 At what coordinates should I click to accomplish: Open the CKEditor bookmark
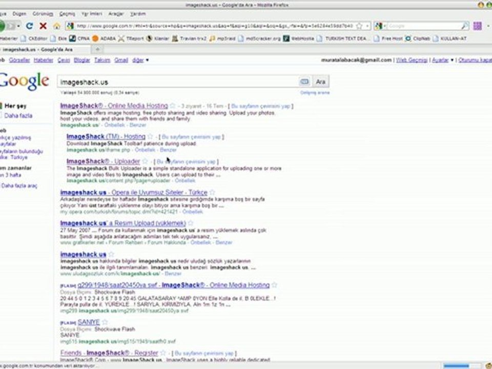pyautogui.click(x=34, y=38)
